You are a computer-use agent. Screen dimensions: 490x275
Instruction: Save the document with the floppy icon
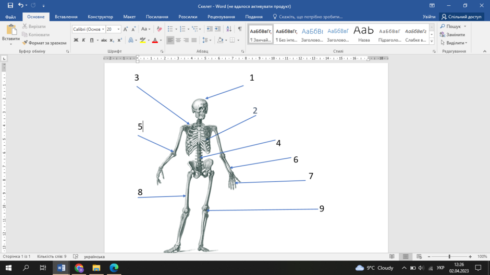[10, 5]
